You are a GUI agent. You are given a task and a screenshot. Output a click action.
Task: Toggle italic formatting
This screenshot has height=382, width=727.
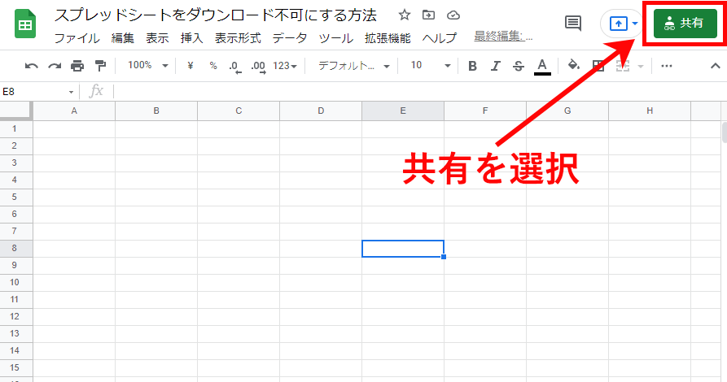495,66
